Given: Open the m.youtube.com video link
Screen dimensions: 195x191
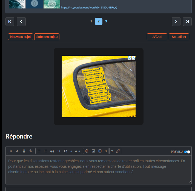Looking at the screenshot, I should [89, 8].
